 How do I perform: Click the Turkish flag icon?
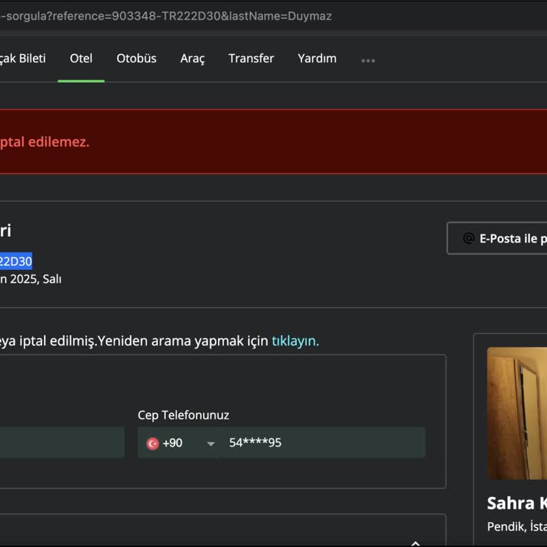coord(152,443)
